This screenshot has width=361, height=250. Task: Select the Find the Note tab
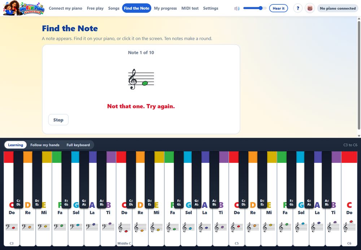[x=136, y=8]
